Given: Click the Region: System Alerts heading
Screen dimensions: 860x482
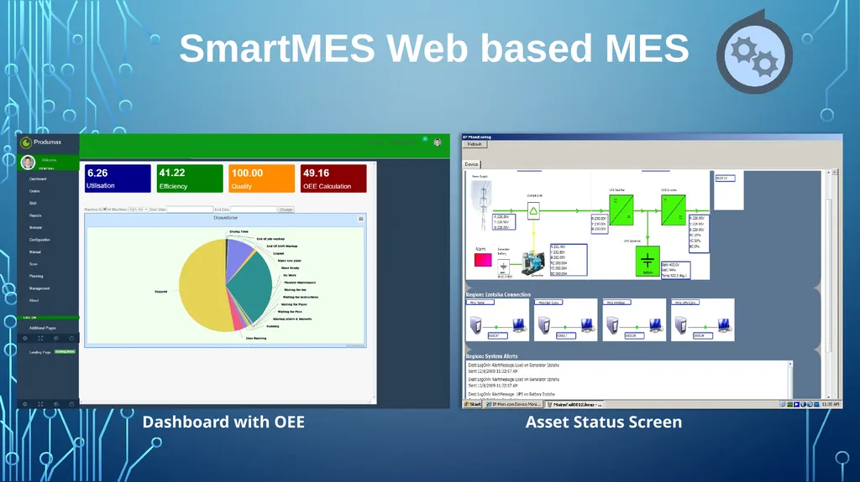Looking at the screenshot, I should (491, 356).
